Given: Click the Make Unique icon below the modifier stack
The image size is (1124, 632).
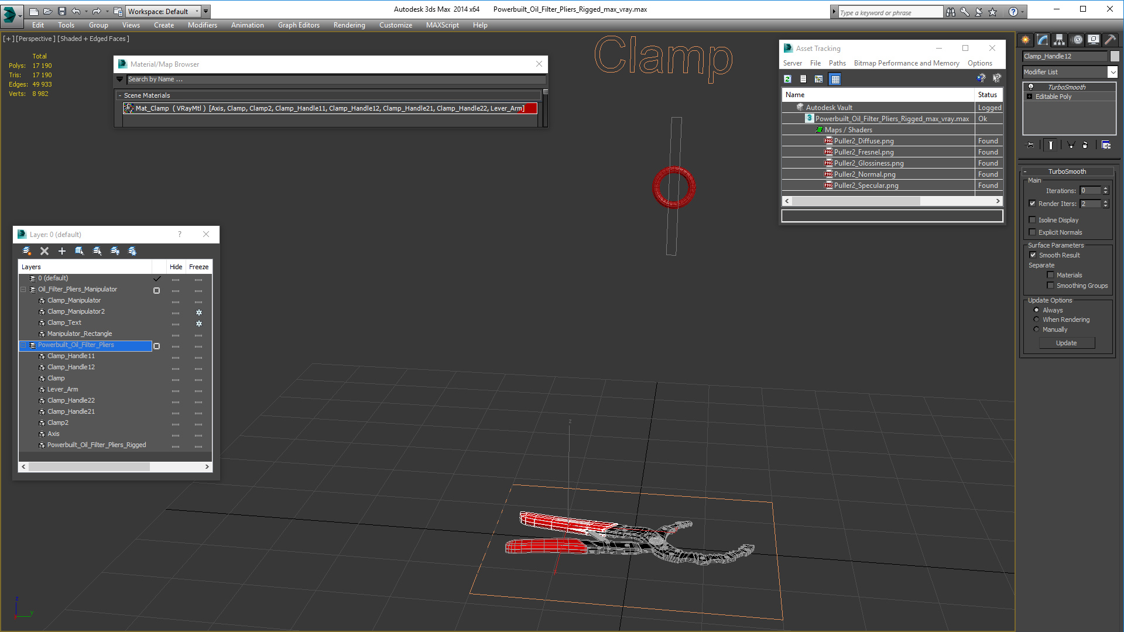Looking at the screenshot, I should (1071, 145).
